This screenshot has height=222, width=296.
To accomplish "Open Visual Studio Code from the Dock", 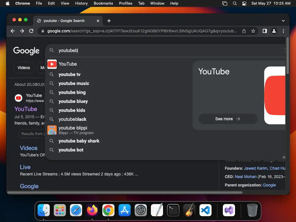I will point(206,210).
